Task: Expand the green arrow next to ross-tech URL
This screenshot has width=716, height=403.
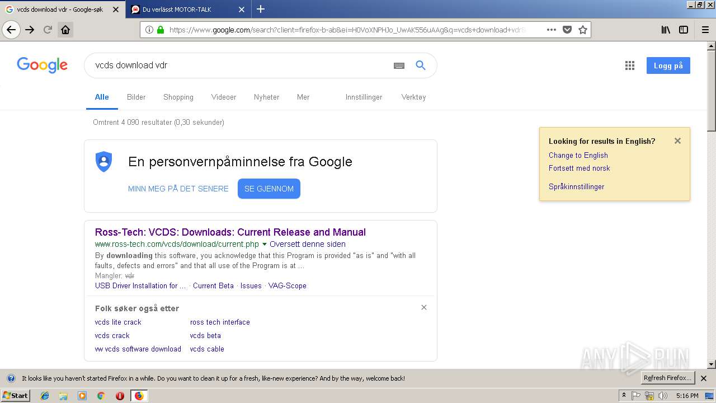Action: 265,245
